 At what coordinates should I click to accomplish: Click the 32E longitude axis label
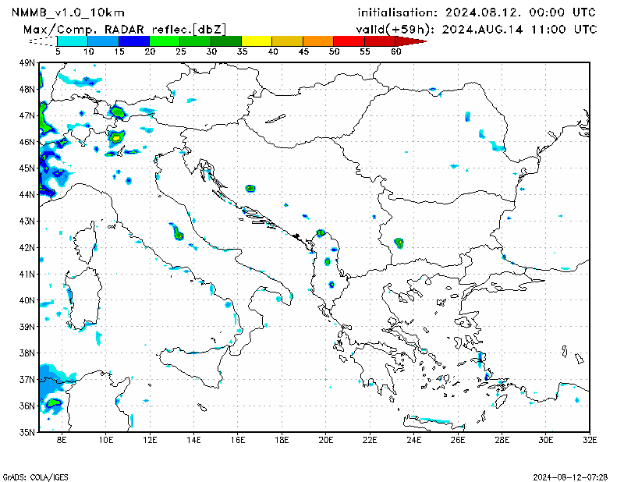pos(590,441)
